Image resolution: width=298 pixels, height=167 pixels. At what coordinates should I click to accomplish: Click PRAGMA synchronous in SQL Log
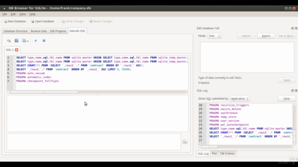[x=223, y=113]
